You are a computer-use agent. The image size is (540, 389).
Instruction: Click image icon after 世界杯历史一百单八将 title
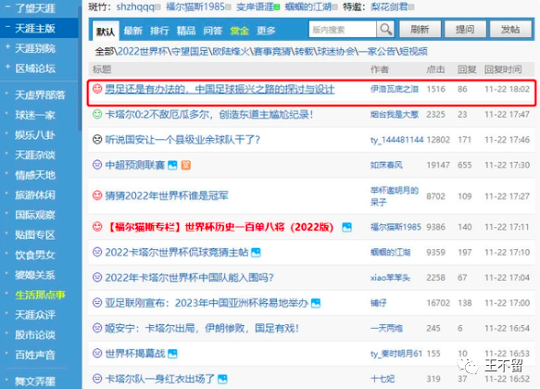click(346, 227)
